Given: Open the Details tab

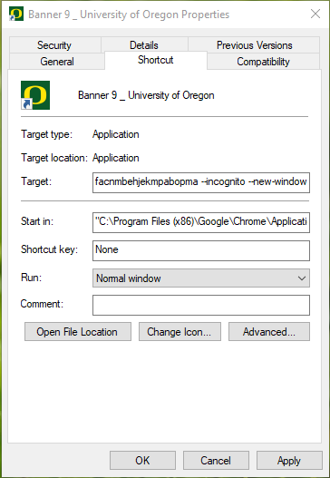Looking at the screenshot, I should pyautogui.click(x=144, y=45).
